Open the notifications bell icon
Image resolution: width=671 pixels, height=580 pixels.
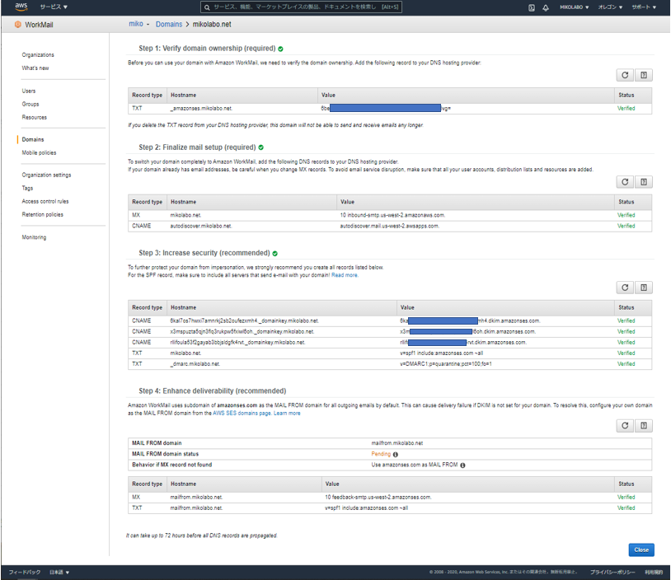pyautogui.click(x=546, y=7)
